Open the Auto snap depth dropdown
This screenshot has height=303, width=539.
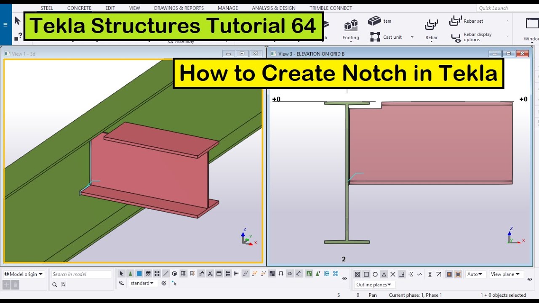tap(475, 274)
